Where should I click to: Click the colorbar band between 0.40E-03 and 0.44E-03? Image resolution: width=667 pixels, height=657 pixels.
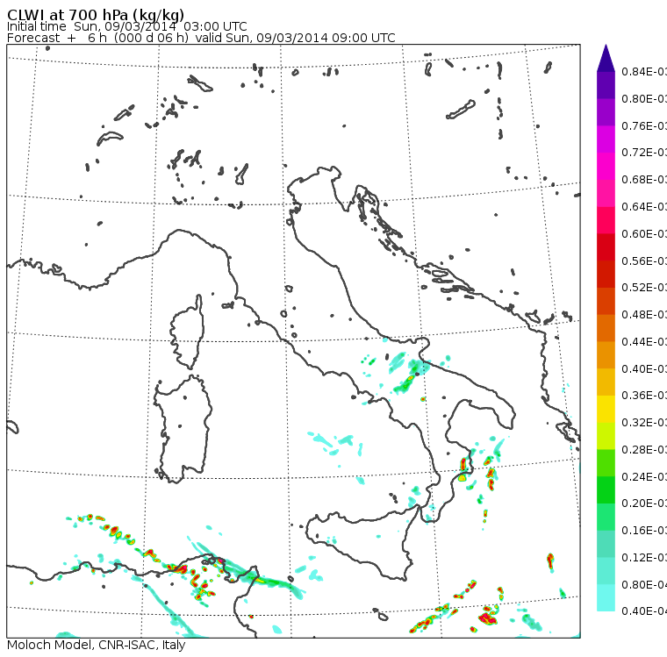pyautogui.click(x=606, y=355)
